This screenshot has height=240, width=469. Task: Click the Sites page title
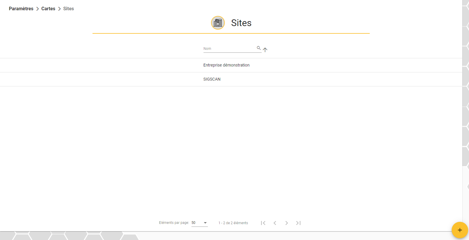[x=241, y=23]
